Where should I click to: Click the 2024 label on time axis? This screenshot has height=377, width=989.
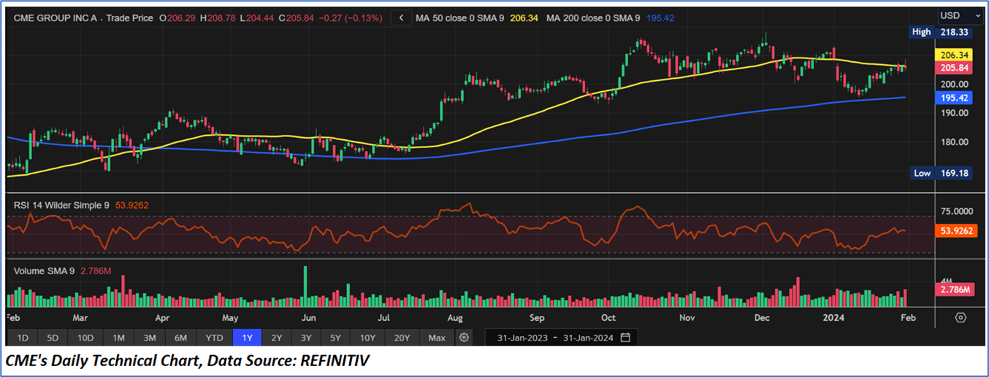pyautogui.click(x=833, y=318)
